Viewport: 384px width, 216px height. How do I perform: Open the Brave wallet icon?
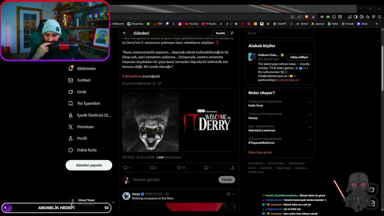[x=361, y=17]
